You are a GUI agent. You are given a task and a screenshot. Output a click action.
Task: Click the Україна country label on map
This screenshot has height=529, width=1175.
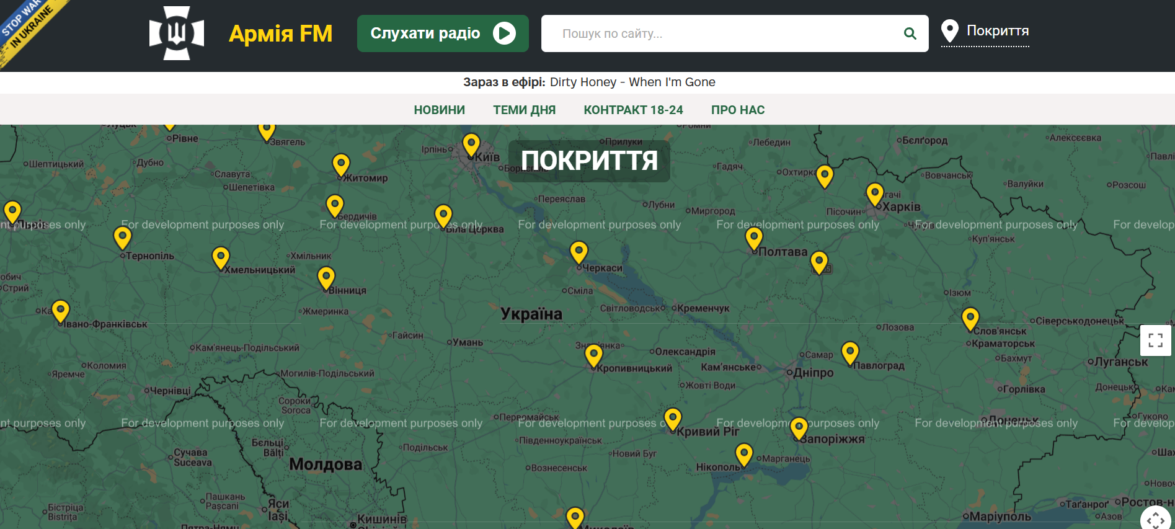point(531,314)
